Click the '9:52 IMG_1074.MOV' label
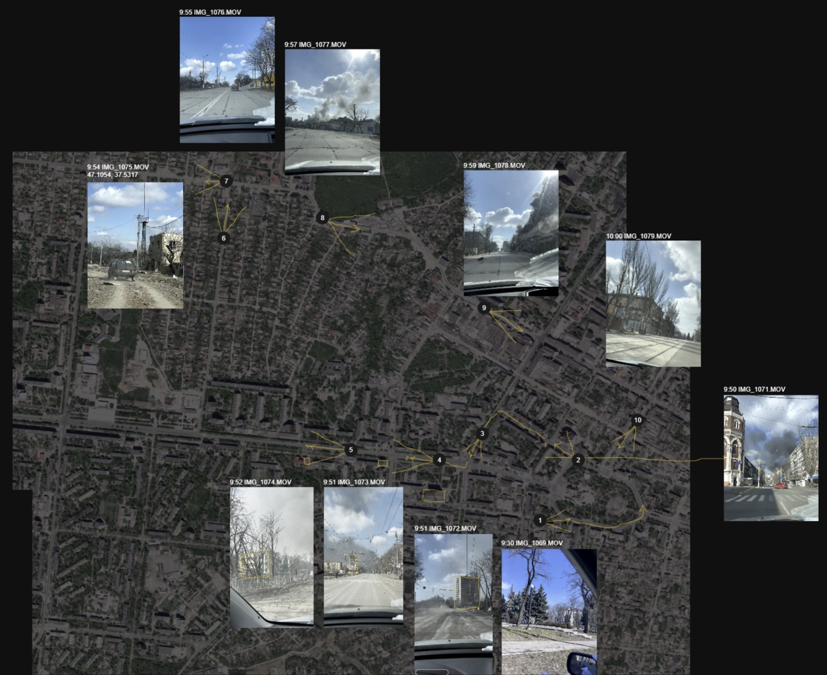Image resolution: width=827 pixels, height=675 pixels. 260,482
